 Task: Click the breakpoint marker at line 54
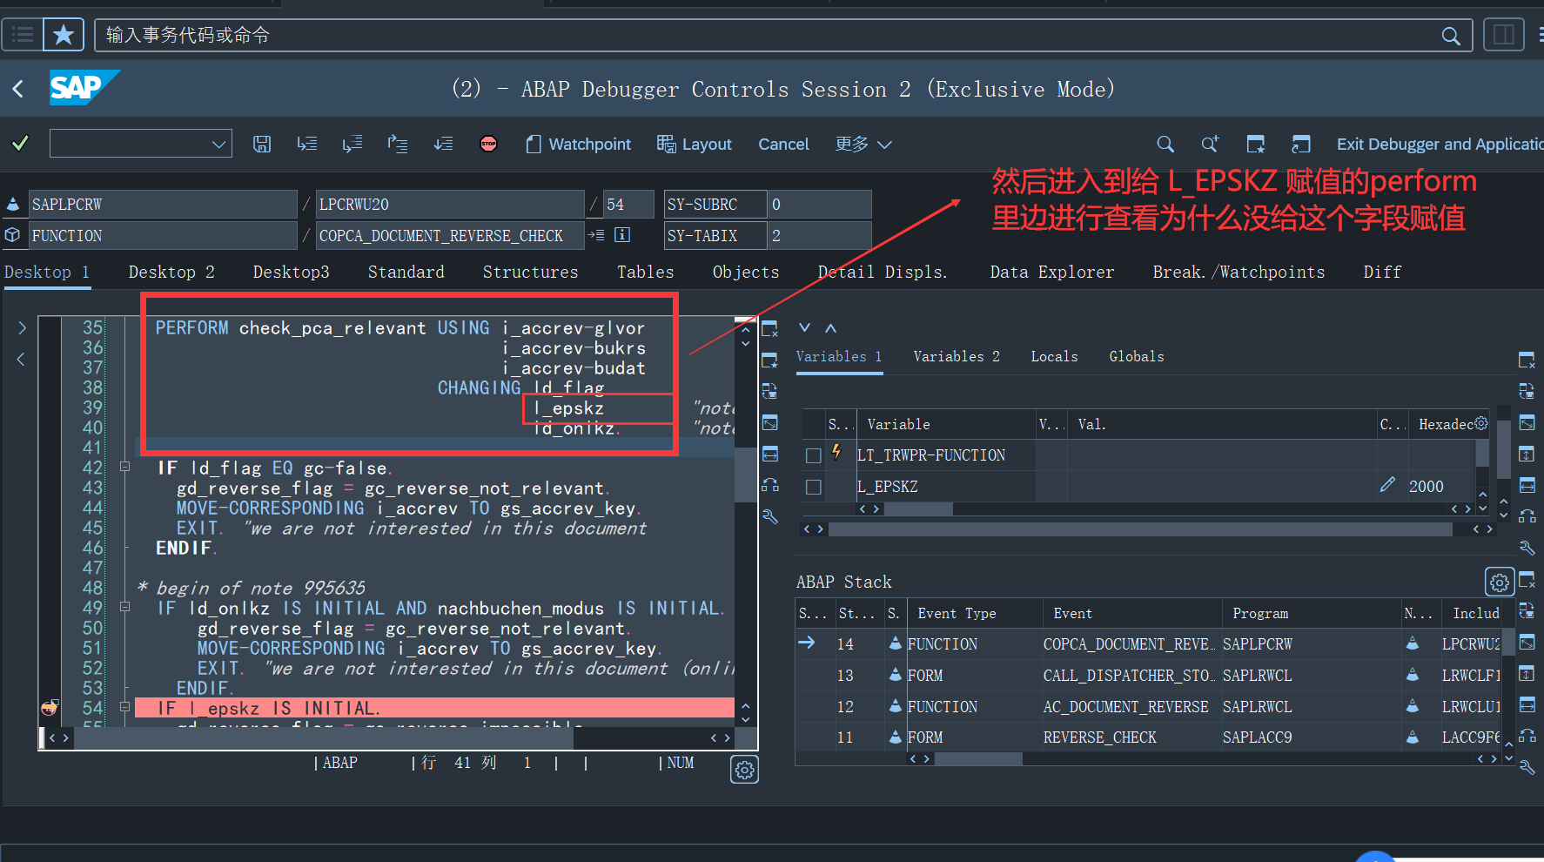click(x=50, y=708)
